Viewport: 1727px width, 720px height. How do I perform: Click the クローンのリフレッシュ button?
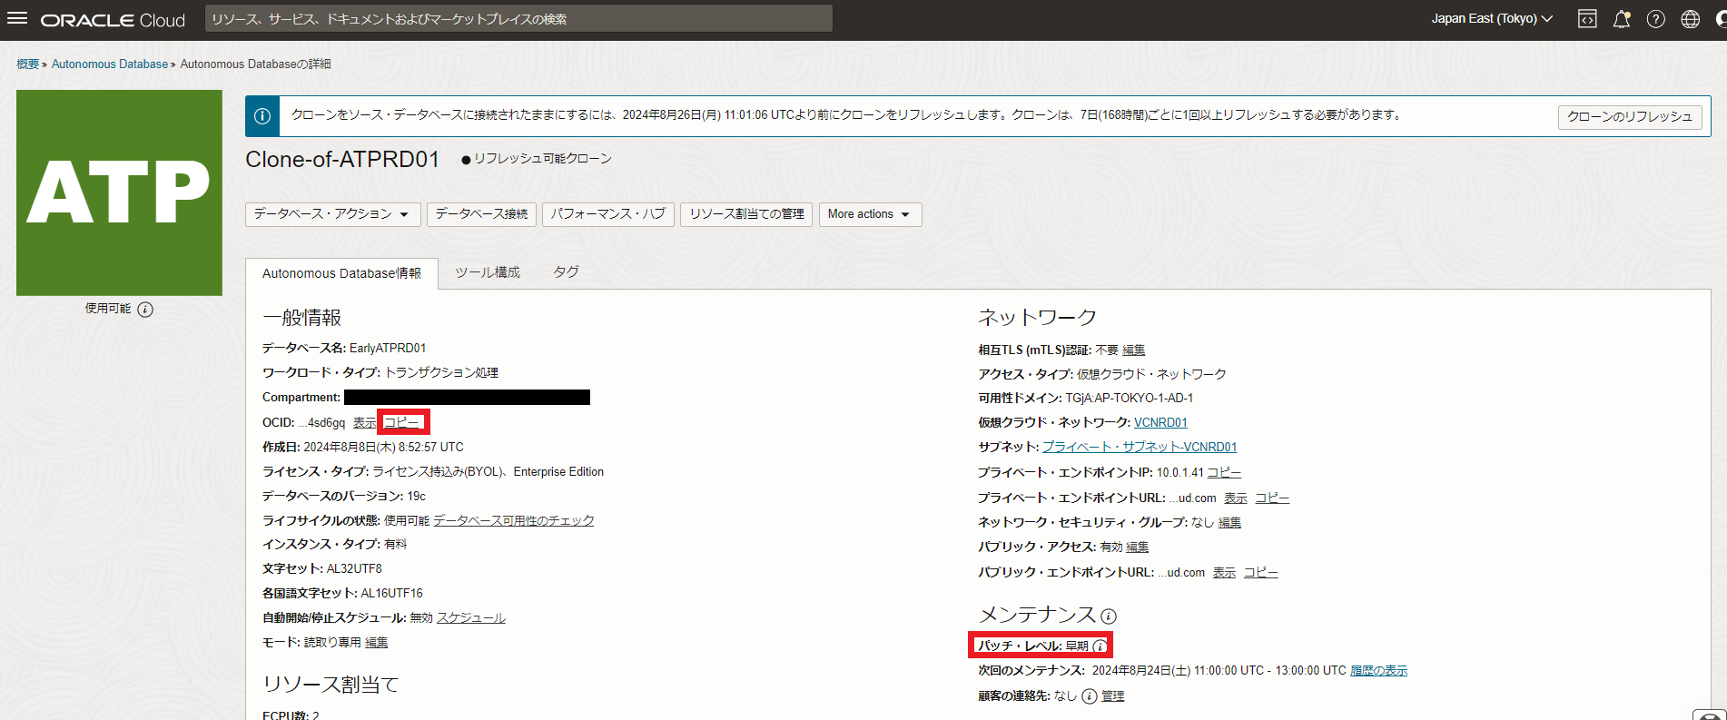point(1630,117)
